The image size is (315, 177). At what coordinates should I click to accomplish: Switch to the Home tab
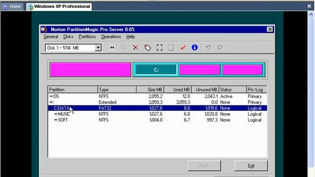(12, 6)
